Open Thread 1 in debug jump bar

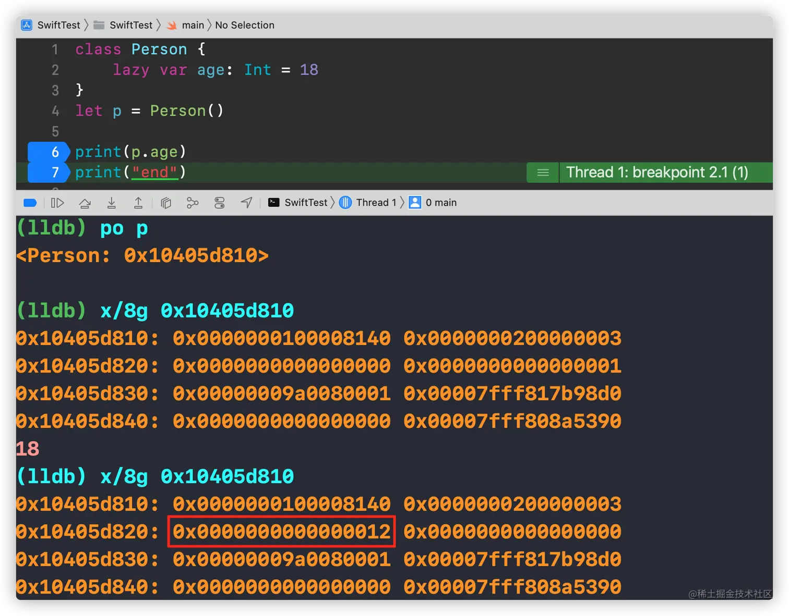pos(368,203)
